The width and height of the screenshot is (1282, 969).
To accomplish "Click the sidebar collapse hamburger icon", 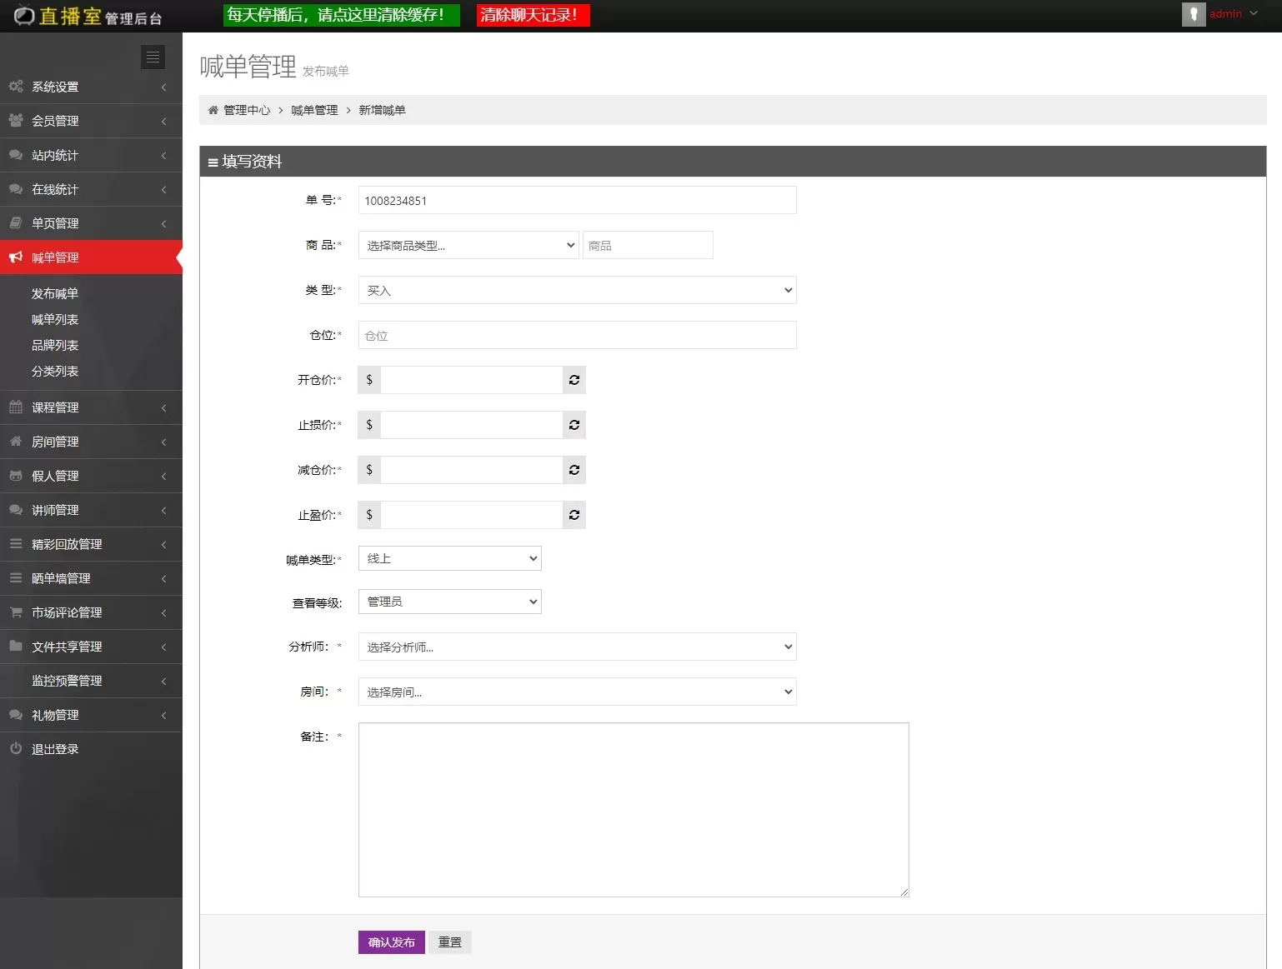I will click(153, 57).
